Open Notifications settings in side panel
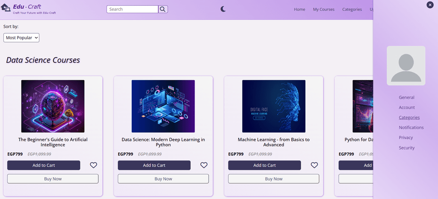Viewport: 438px width, 199px height. click(411, 128)
